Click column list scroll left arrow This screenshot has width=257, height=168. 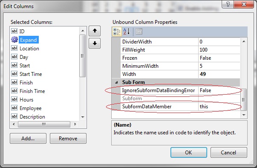pos(14,124)
